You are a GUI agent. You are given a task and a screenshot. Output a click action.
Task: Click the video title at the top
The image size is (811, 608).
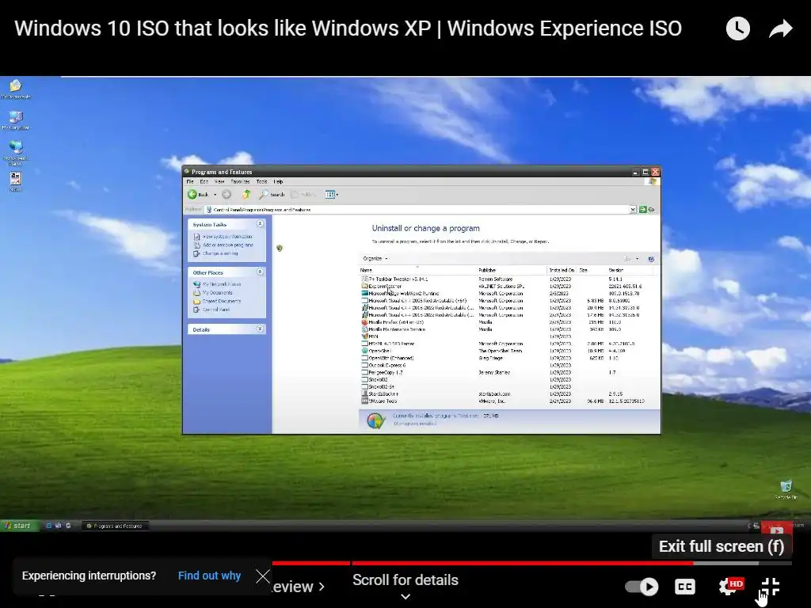point(348,28)
